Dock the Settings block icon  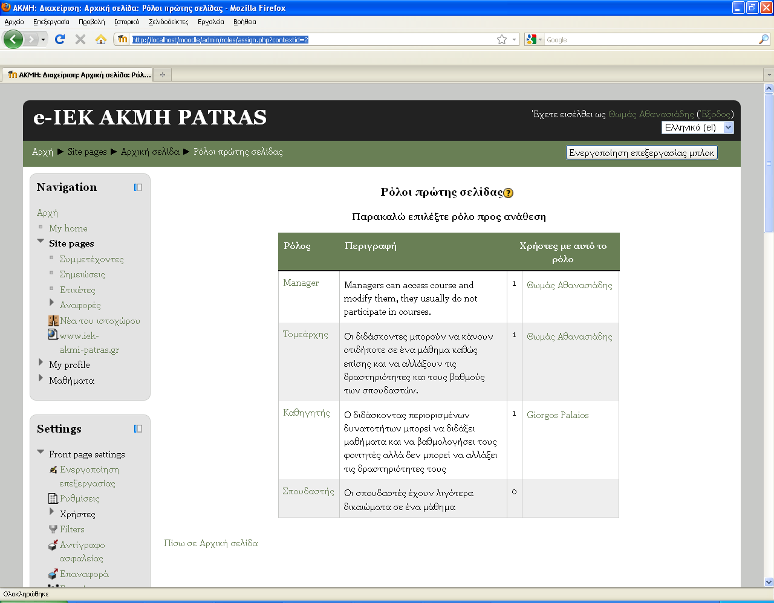point(138,429)
